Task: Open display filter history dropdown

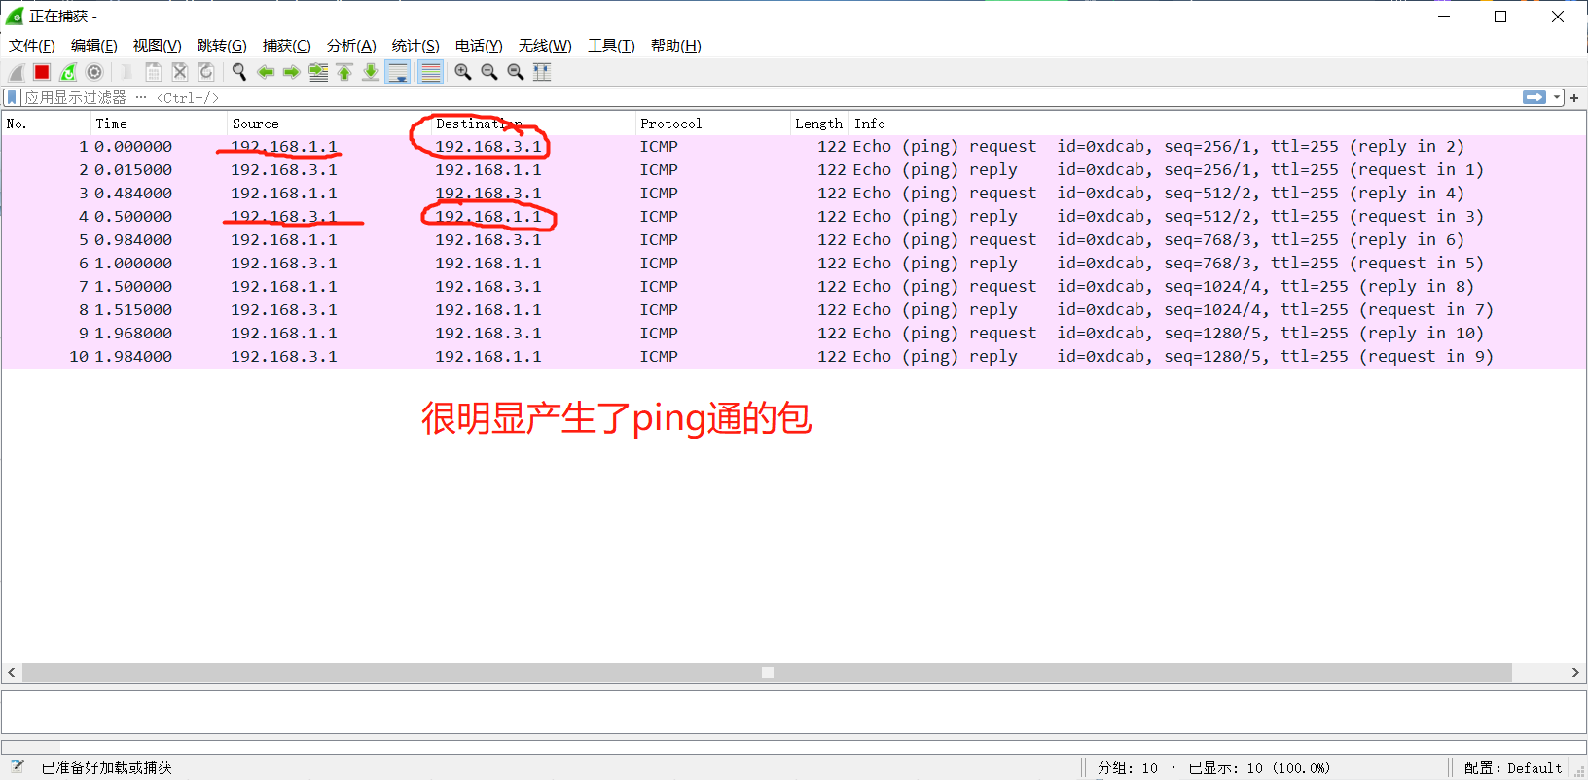Action: [x=1557, y=97]
